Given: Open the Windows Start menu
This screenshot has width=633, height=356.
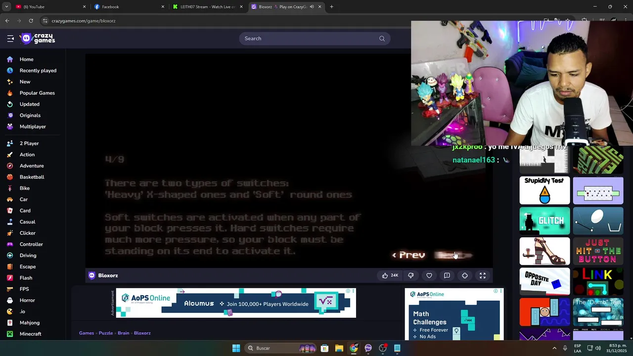Looking at the screenshot, I should coord(236,348).
